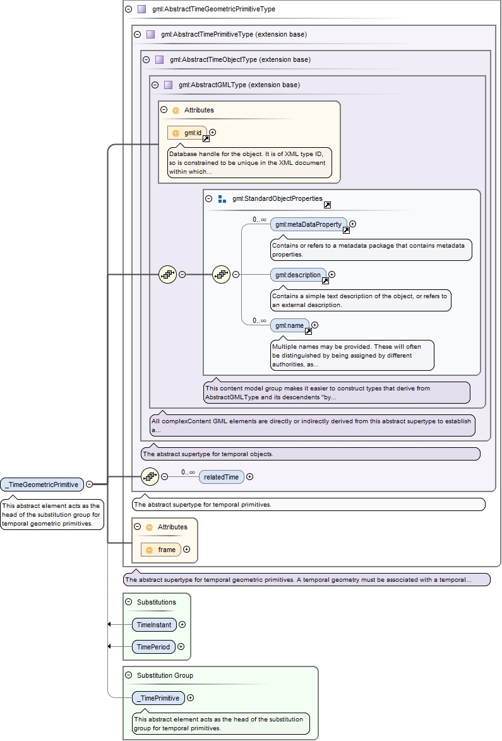This screenshot has width=502, height=741.
Task: Collapse the Substitution Group box
Action: [128, 675]
